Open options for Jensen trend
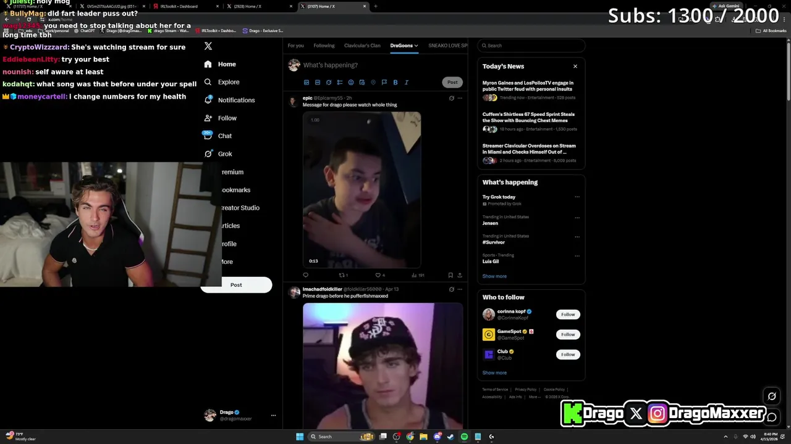791x444 pixels. point(577,217)
